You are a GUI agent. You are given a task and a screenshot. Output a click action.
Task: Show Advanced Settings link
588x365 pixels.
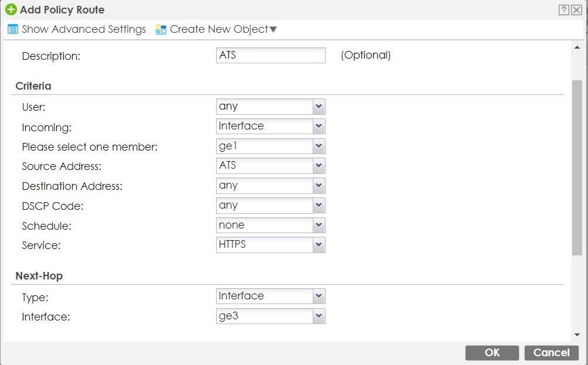coord(83,29)
